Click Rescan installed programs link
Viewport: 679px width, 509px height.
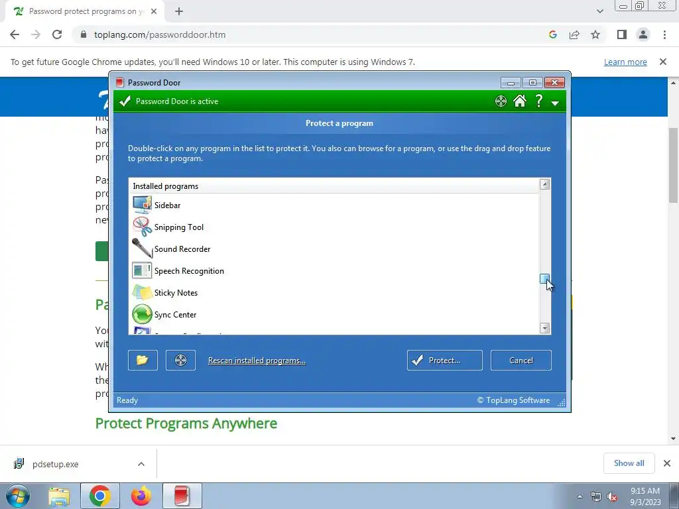pyautogui.click(x=257, y=361)
